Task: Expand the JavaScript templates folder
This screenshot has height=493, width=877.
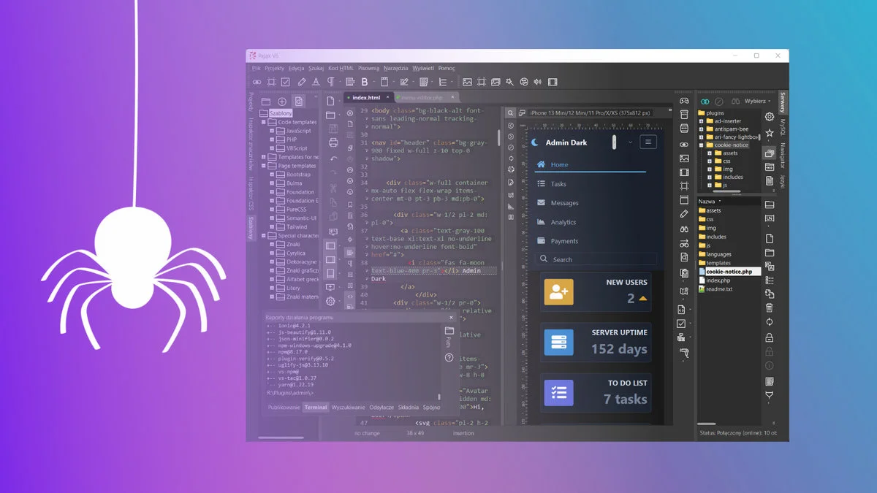Action: click(x=272, y=131)
